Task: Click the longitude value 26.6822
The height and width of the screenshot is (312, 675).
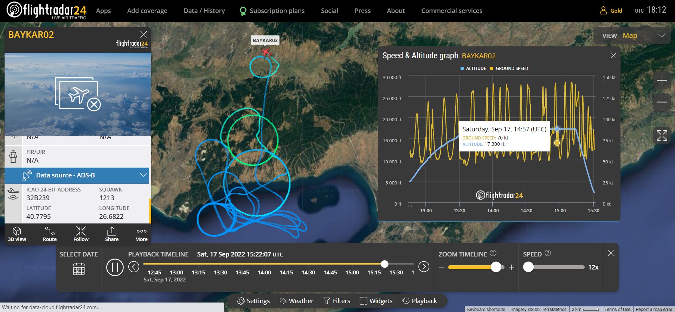Action: pyautogui.click(x=111, y=216)
